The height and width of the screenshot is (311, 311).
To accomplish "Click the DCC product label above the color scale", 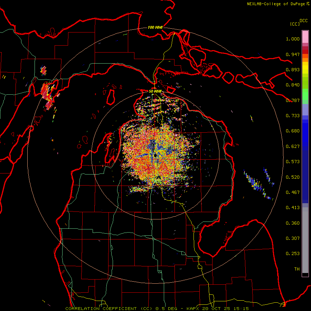I will pyautogui.click(x=304, y=21).
